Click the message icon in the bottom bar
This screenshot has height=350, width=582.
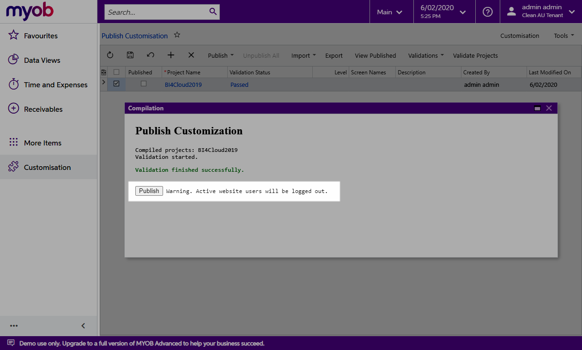[11, 343]
